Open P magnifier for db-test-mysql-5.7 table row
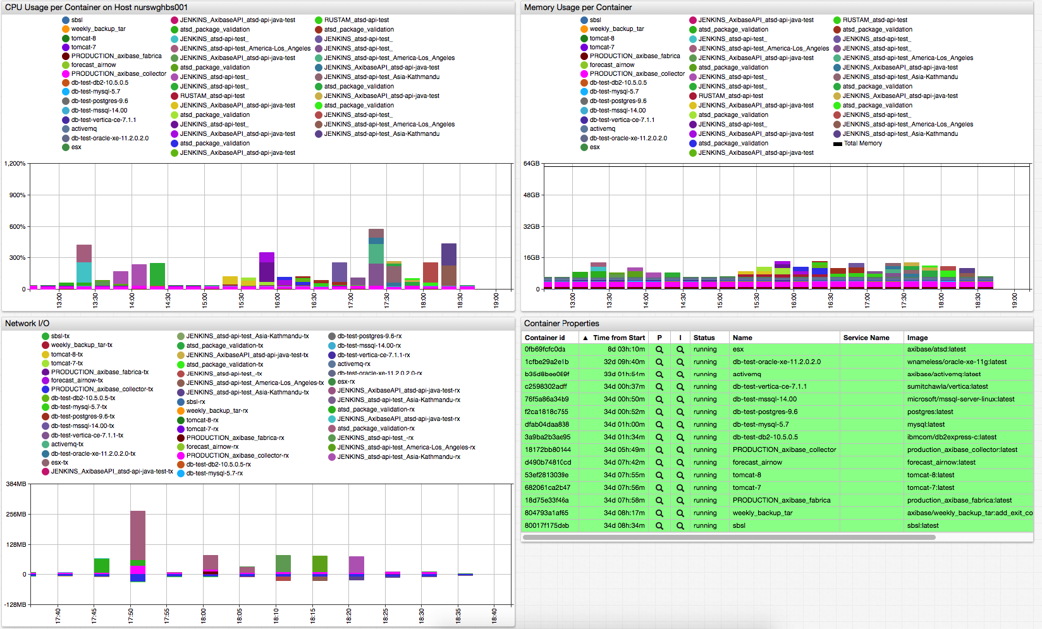This screenshot has width=1042, height=629. 659,425
